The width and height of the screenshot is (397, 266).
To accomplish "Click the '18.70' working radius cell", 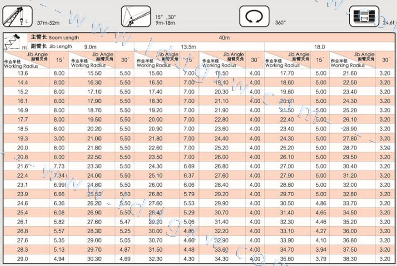I will (94, 110).
